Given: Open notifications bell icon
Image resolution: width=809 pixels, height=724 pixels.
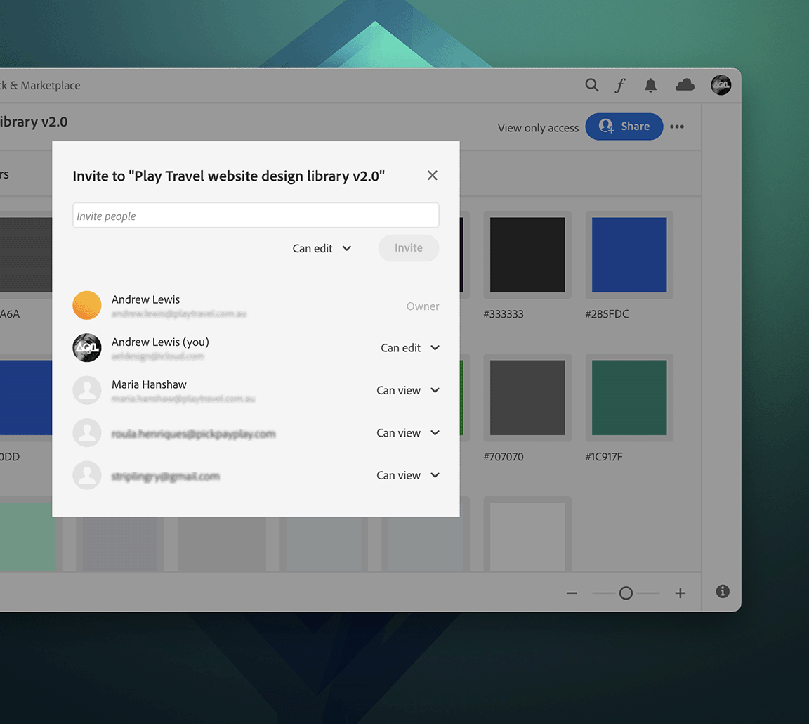Looking at the screenshot, I should [650, 85].
